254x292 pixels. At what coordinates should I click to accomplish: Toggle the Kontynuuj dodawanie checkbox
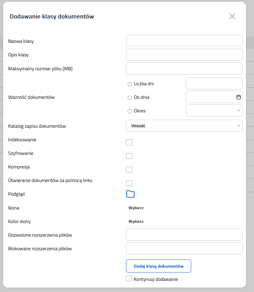[x=129, y=278]
